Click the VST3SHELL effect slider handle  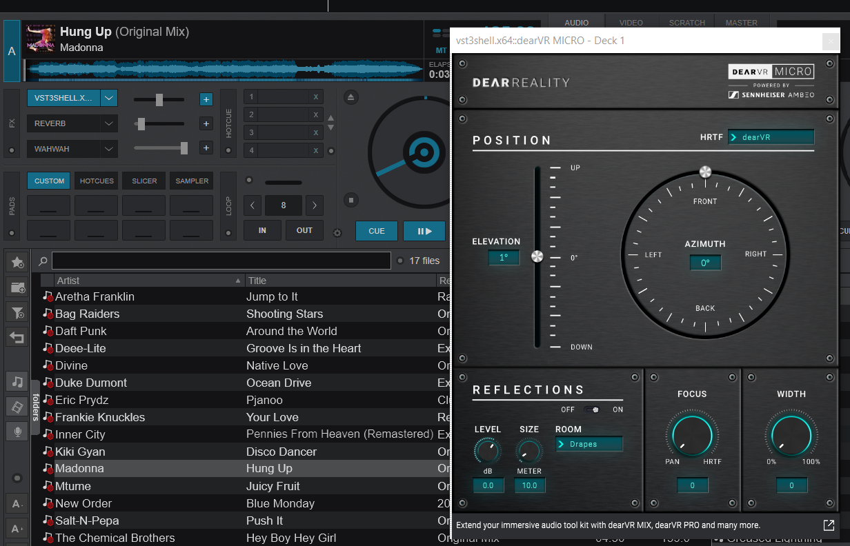(159, 99)
